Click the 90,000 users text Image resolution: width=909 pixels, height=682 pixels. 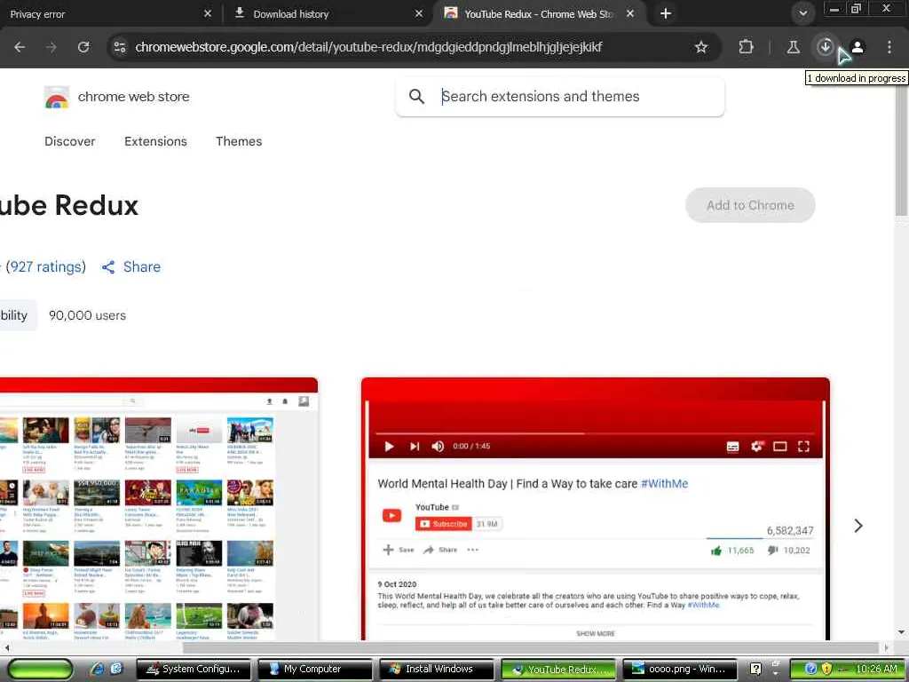point(88,315)
